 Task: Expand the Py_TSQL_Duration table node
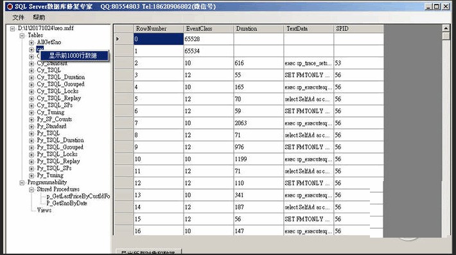(x=31, y=141)
